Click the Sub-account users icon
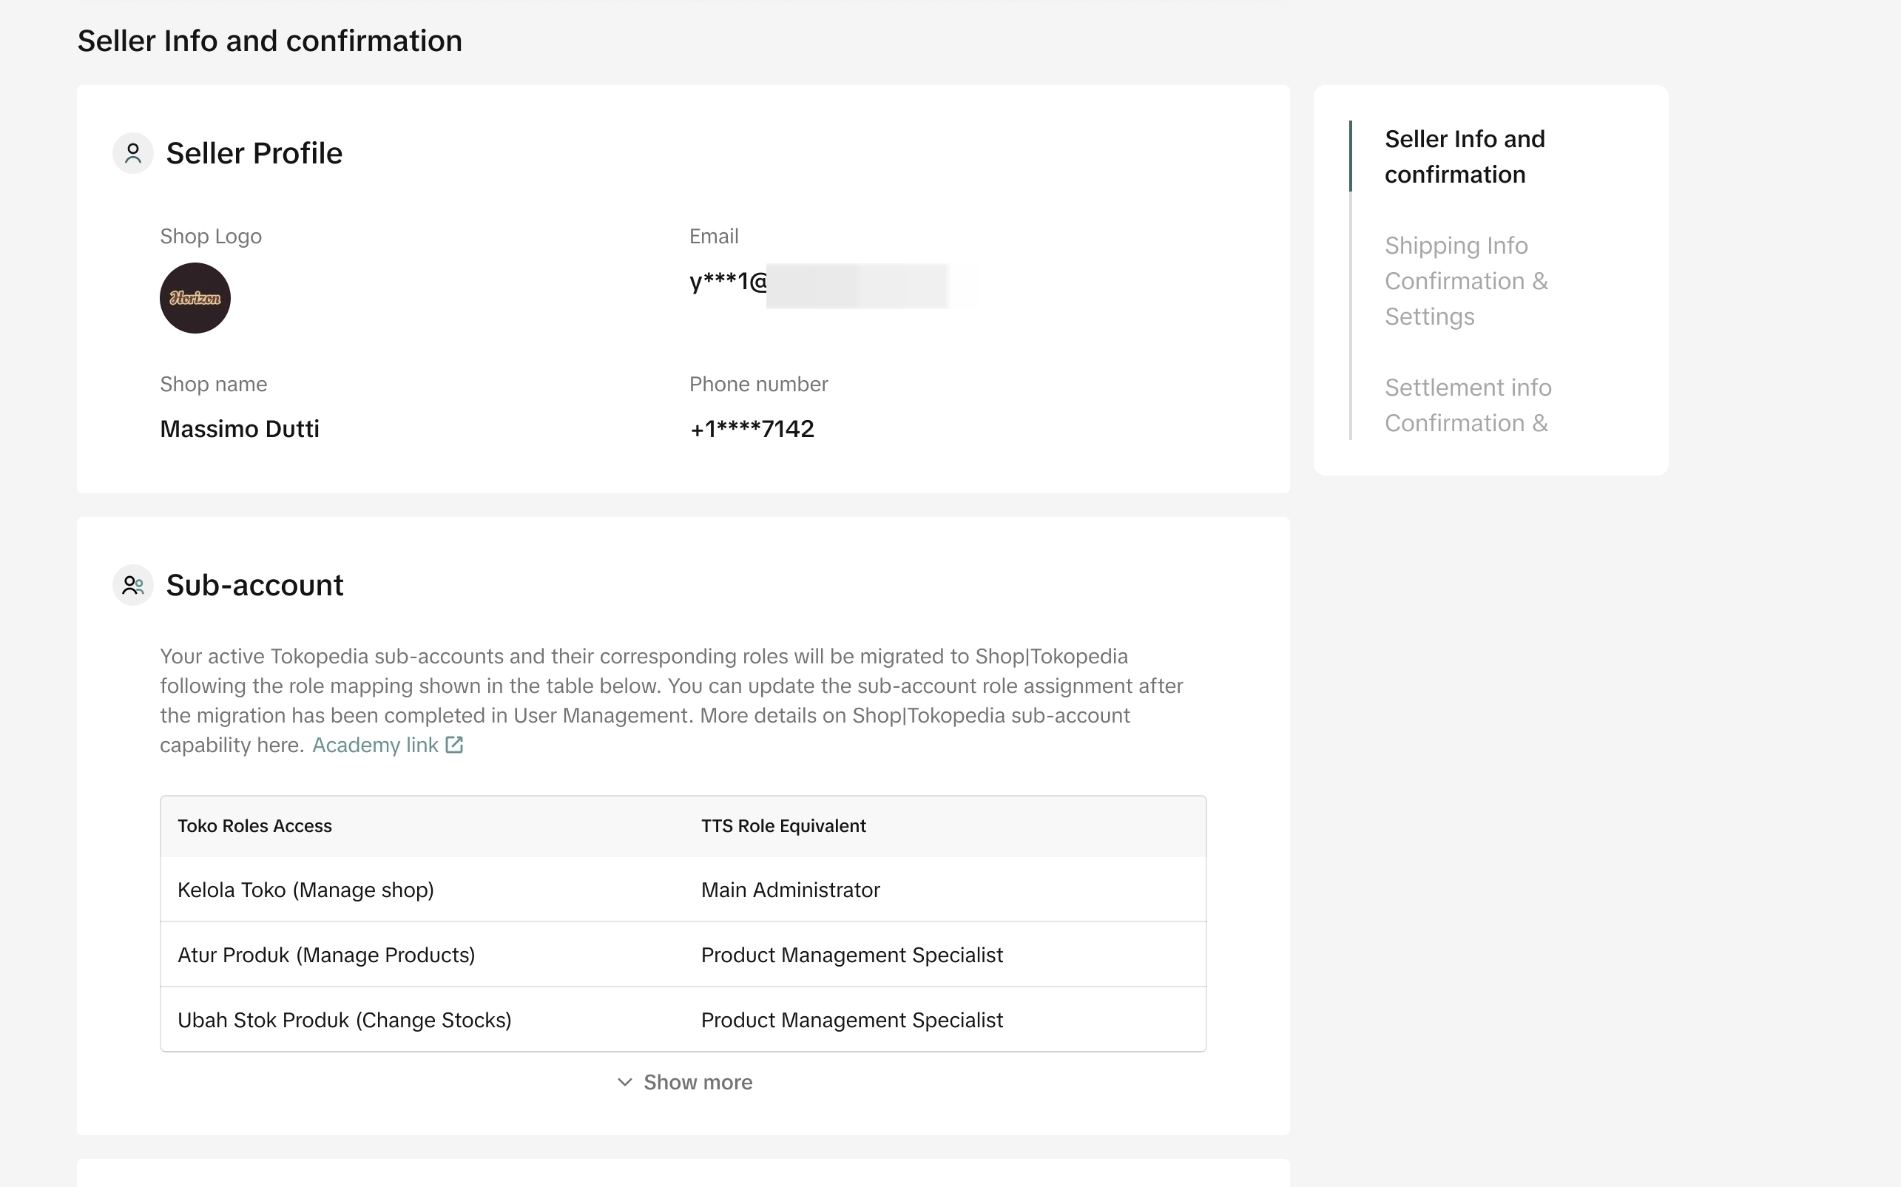1901x1187 pixels. (132, 585)
